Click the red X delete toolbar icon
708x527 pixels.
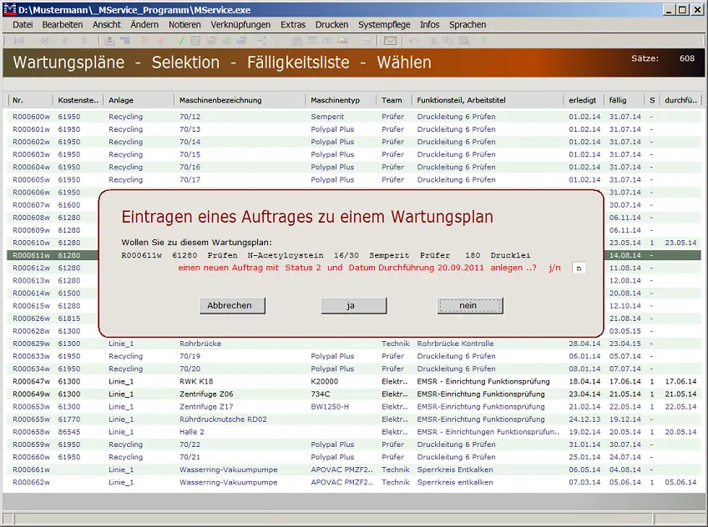click(143, 40)
